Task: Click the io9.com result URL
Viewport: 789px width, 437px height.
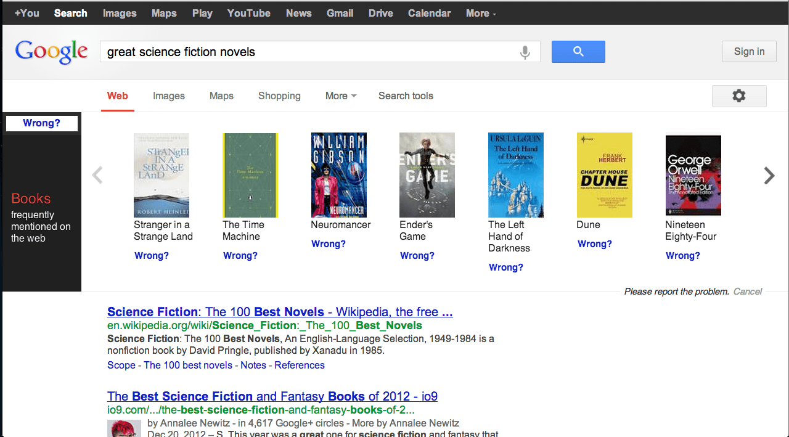Action: click(261, 410)
